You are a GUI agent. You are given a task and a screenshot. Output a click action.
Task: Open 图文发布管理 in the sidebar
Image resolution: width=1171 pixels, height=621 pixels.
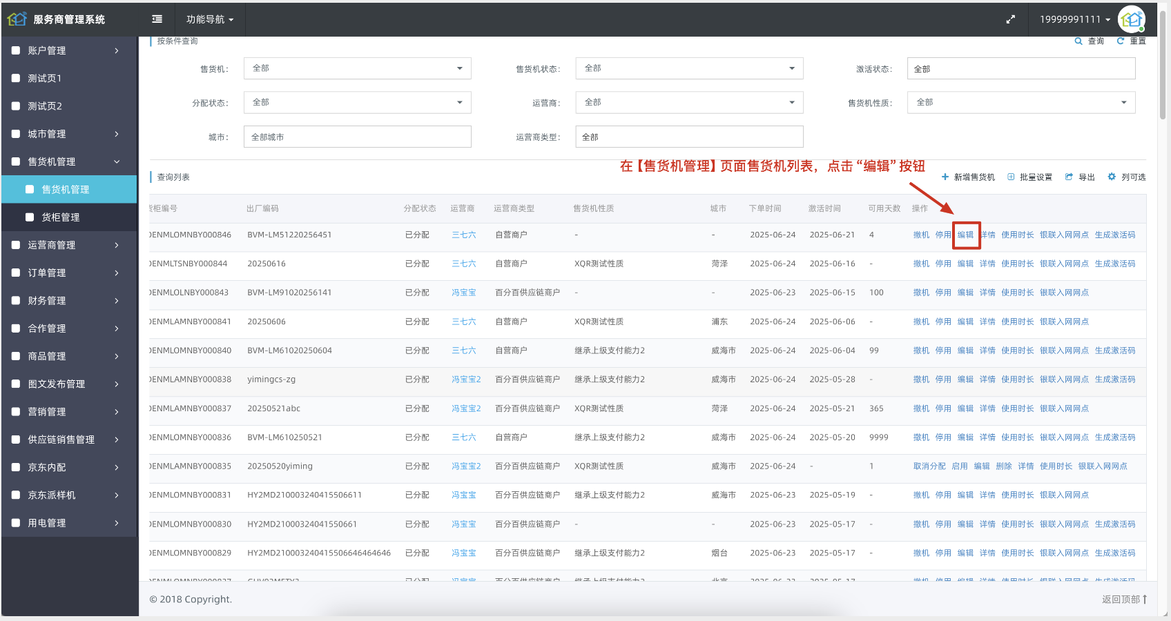click(x=69, y=384)
